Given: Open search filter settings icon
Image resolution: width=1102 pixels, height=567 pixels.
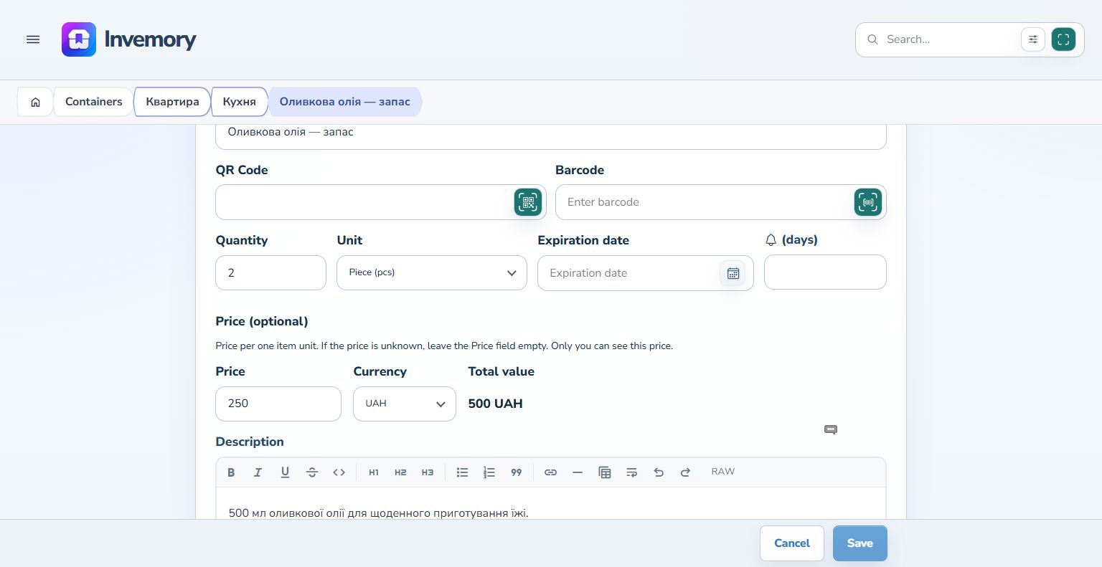Looking at the screenshot, I should point(1033,39).
